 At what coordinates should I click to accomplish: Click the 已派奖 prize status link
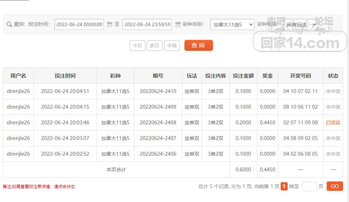coord(333,123)
